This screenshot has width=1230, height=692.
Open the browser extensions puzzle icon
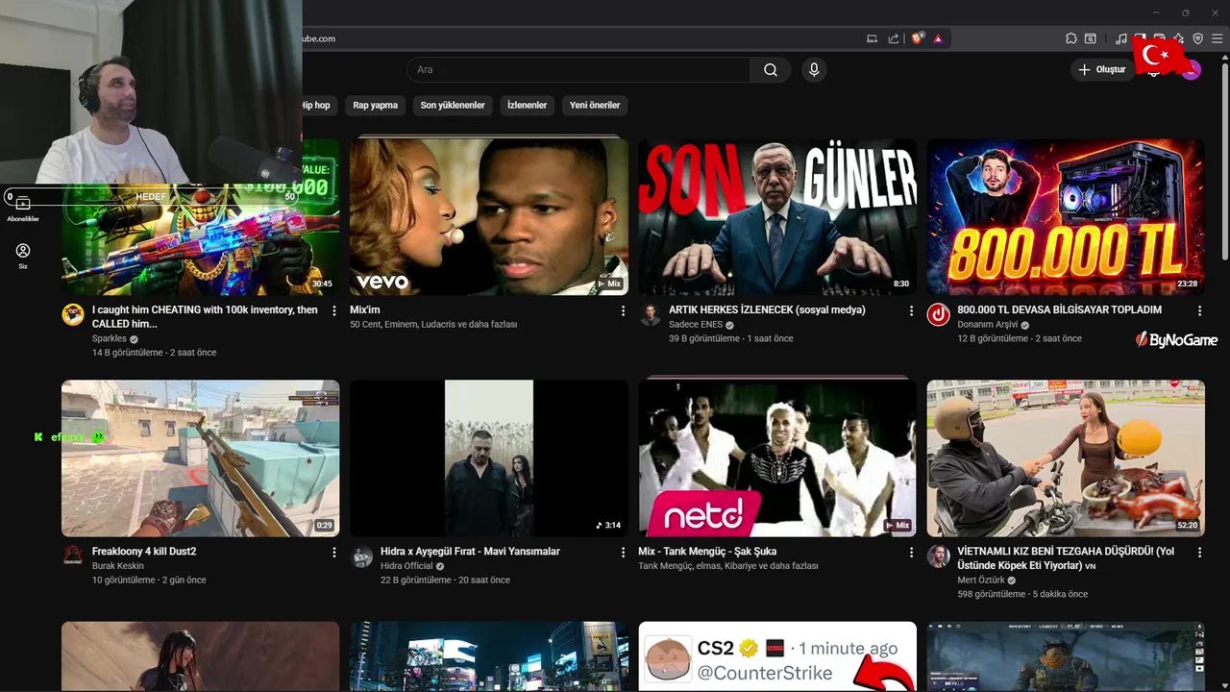click(1070, 38)
